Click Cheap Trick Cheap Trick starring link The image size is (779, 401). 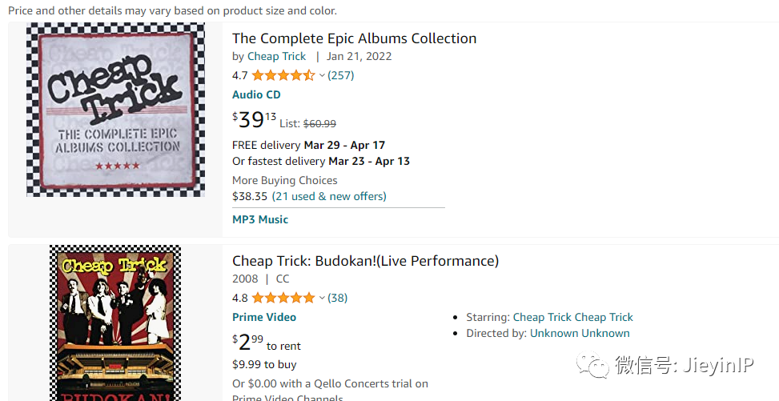click(x=572, y=317)
